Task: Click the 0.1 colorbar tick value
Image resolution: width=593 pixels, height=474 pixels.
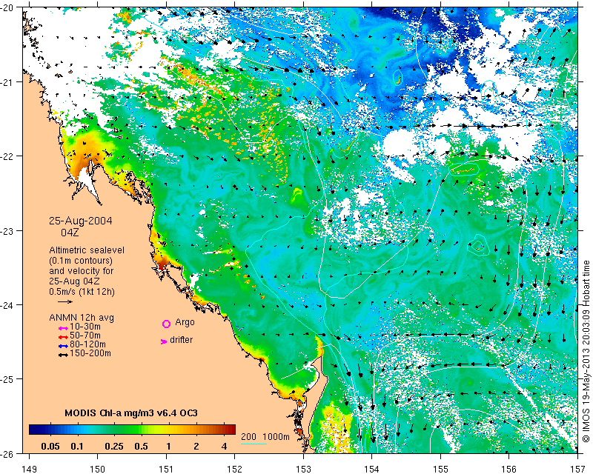Action: tap(77, 447)
